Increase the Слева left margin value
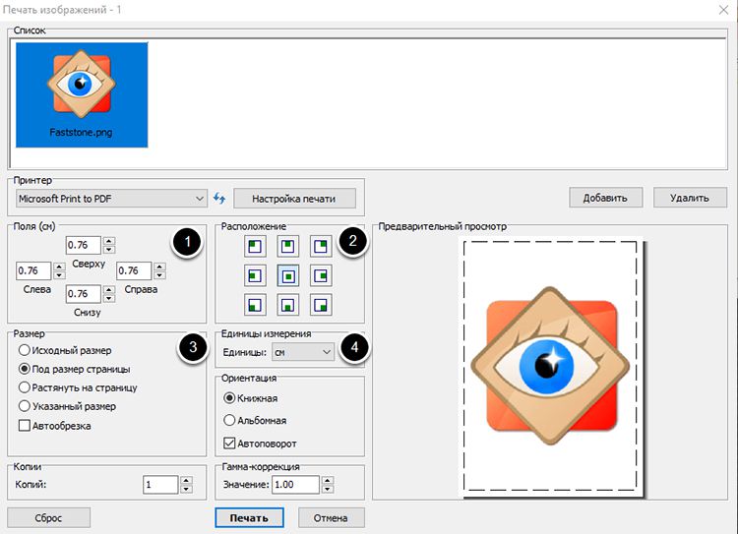Screen dimensions: 738x534 click(x=59, y=267)
